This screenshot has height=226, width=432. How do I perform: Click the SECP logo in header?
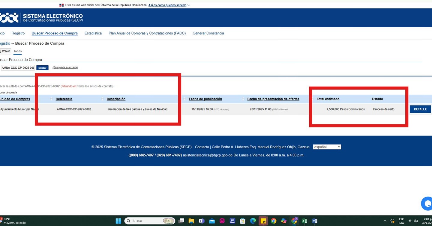(42, 18)
